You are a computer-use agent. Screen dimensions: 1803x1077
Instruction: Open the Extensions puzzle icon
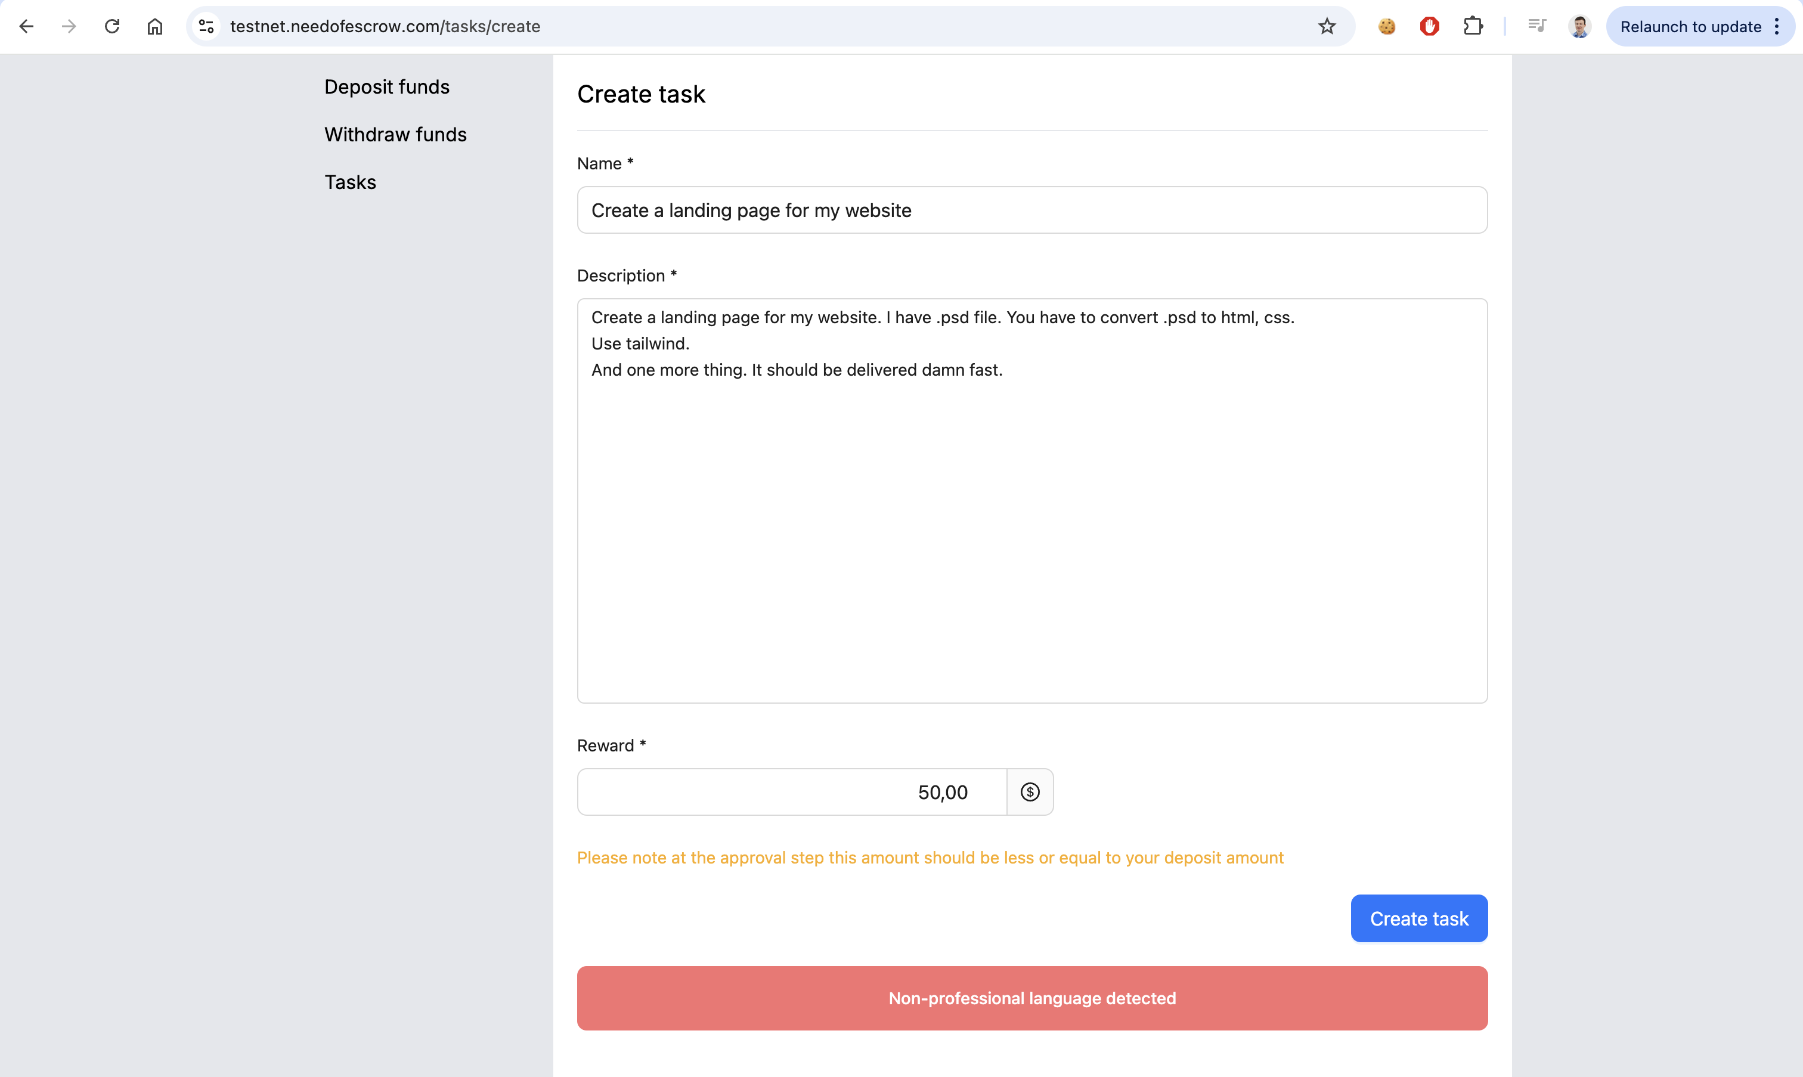click(x=1473, y=27)
